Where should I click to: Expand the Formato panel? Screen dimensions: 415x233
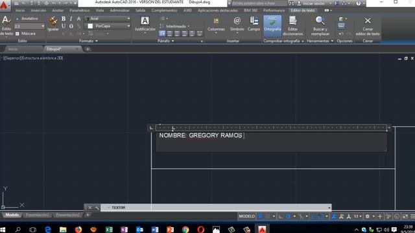[88, 41]
